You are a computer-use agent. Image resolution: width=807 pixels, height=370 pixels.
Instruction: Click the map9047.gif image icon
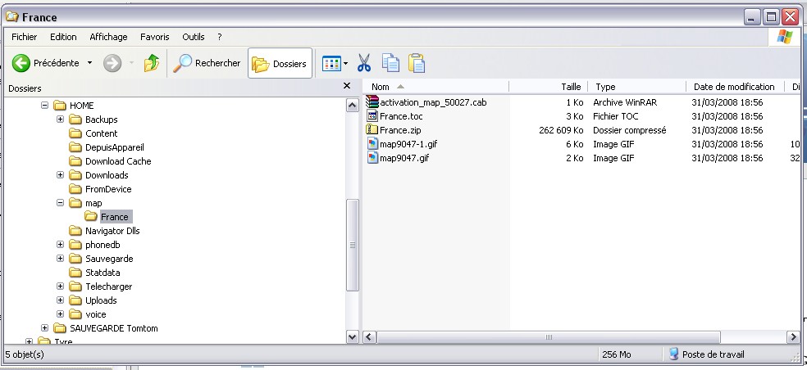[372, 158]
